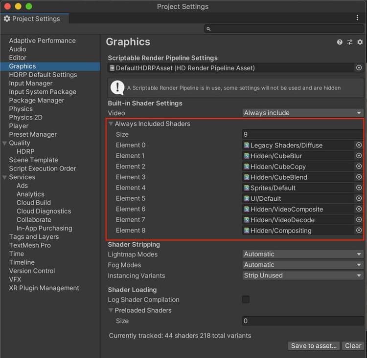
Task: Click asset icon beside DefaultHDRPAsset
Action: (x=112, y=68)
